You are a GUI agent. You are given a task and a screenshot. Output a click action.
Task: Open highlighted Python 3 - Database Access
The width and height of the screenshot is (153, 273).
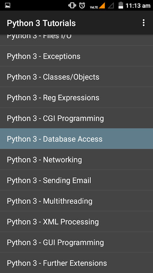(76, 139)
